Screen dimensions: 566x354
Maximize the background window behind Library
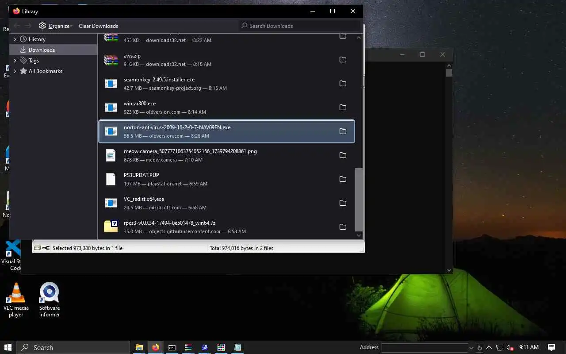coord(422,54)
